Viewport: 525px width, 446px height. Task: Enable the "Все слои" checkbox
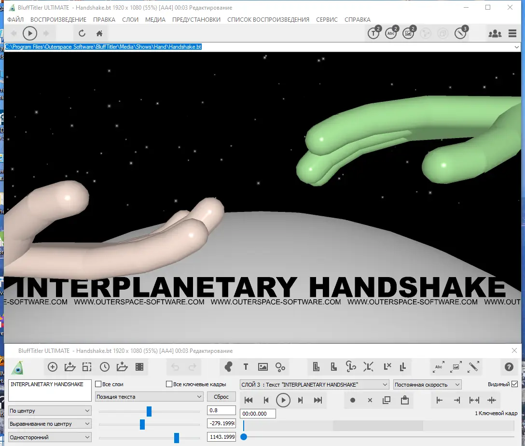pos(98,384)
